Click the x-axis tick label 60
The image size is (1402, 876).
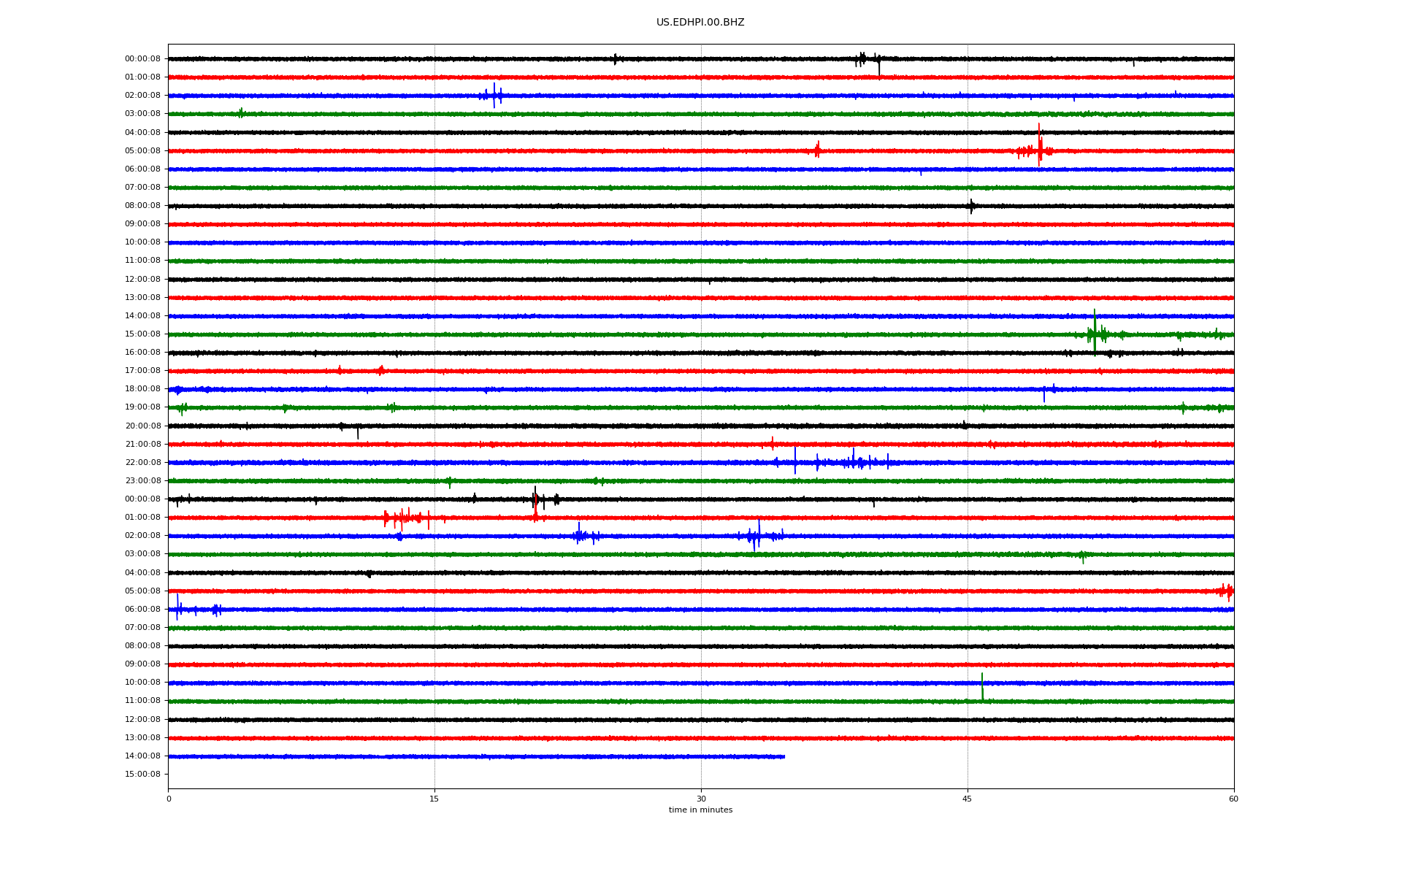coord(1233,799)
